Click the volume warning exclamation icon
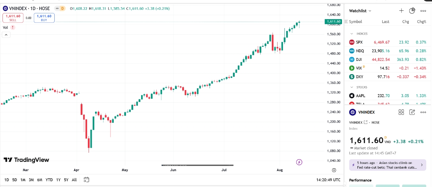Image resolution: width=432 pixels, height=187 pixels. pyautogui.click(x=13, y=27)
